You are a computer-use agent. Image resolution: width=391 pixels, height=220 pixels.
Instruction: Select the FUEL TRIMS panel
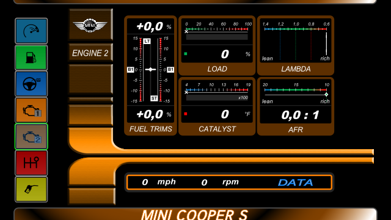coord(151,76)
